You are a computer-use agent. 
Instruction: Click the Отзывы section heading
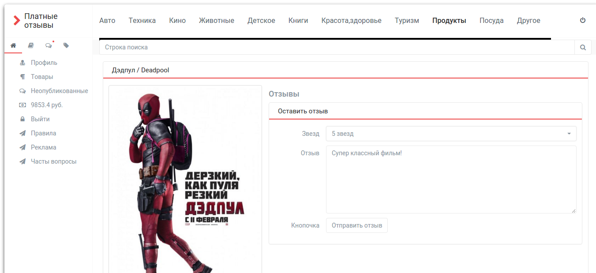tap(284, 94)
